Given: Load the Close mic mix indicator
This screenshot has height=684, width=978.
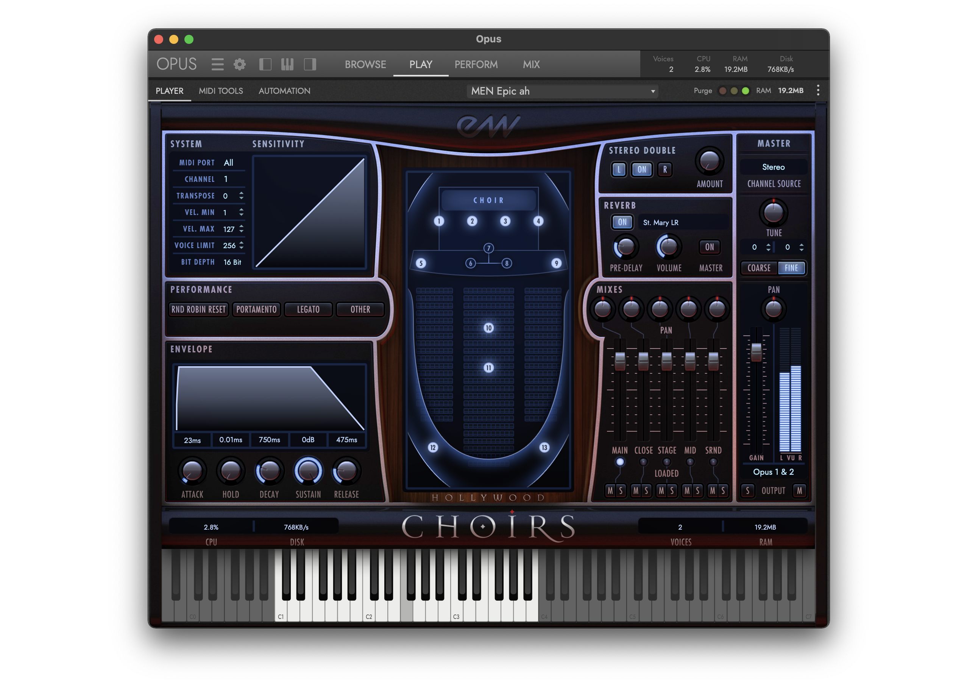Looking at the screenshot, I should (x=643, y=462).
